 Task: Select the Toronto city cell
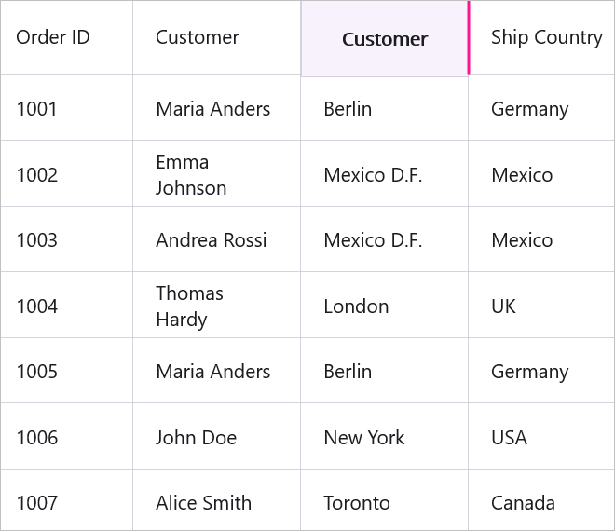click(x=384, y=500)
